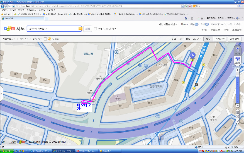Screen dimensions: 244x153
Task: Open the 문화유산 link
Action: [215, 30]
